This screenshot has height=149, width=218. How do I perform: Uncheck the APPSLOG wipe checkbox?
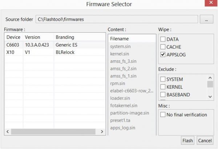(163, 55)
